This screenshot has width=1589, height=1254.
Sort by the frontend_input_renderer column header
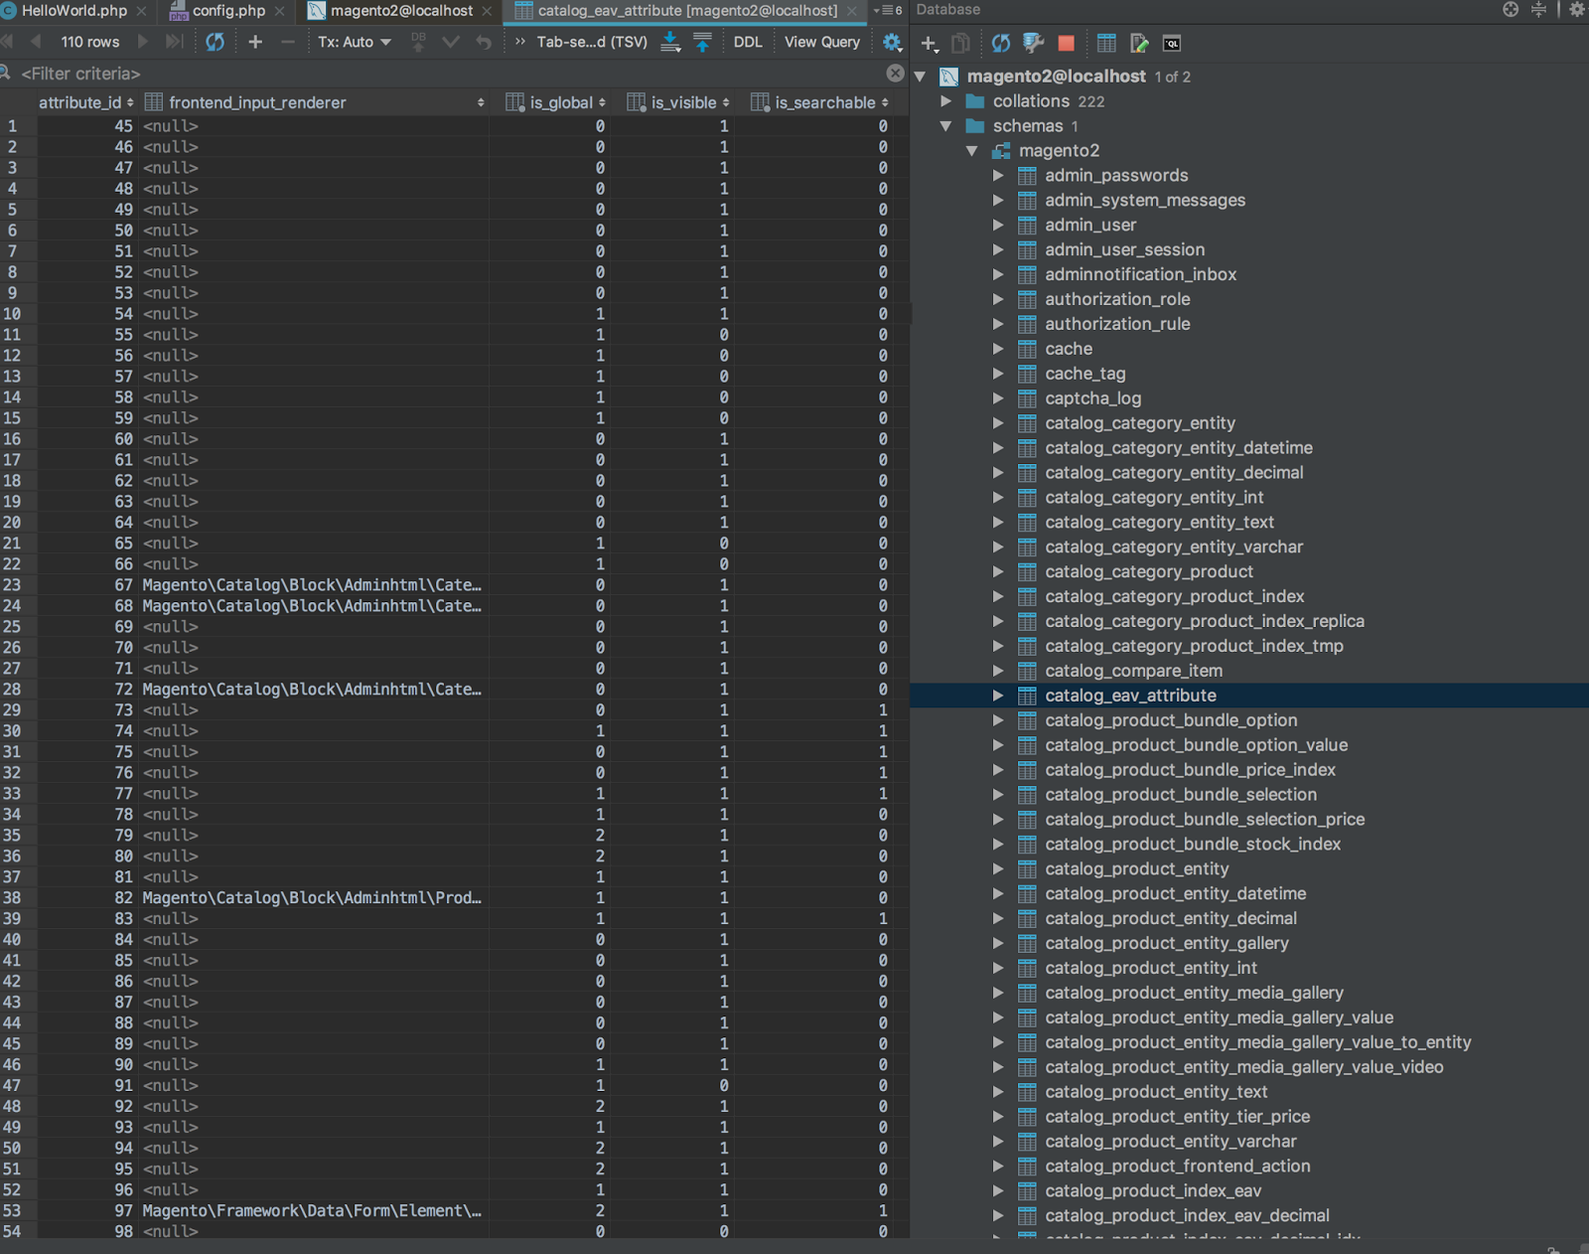pos(314,102)
